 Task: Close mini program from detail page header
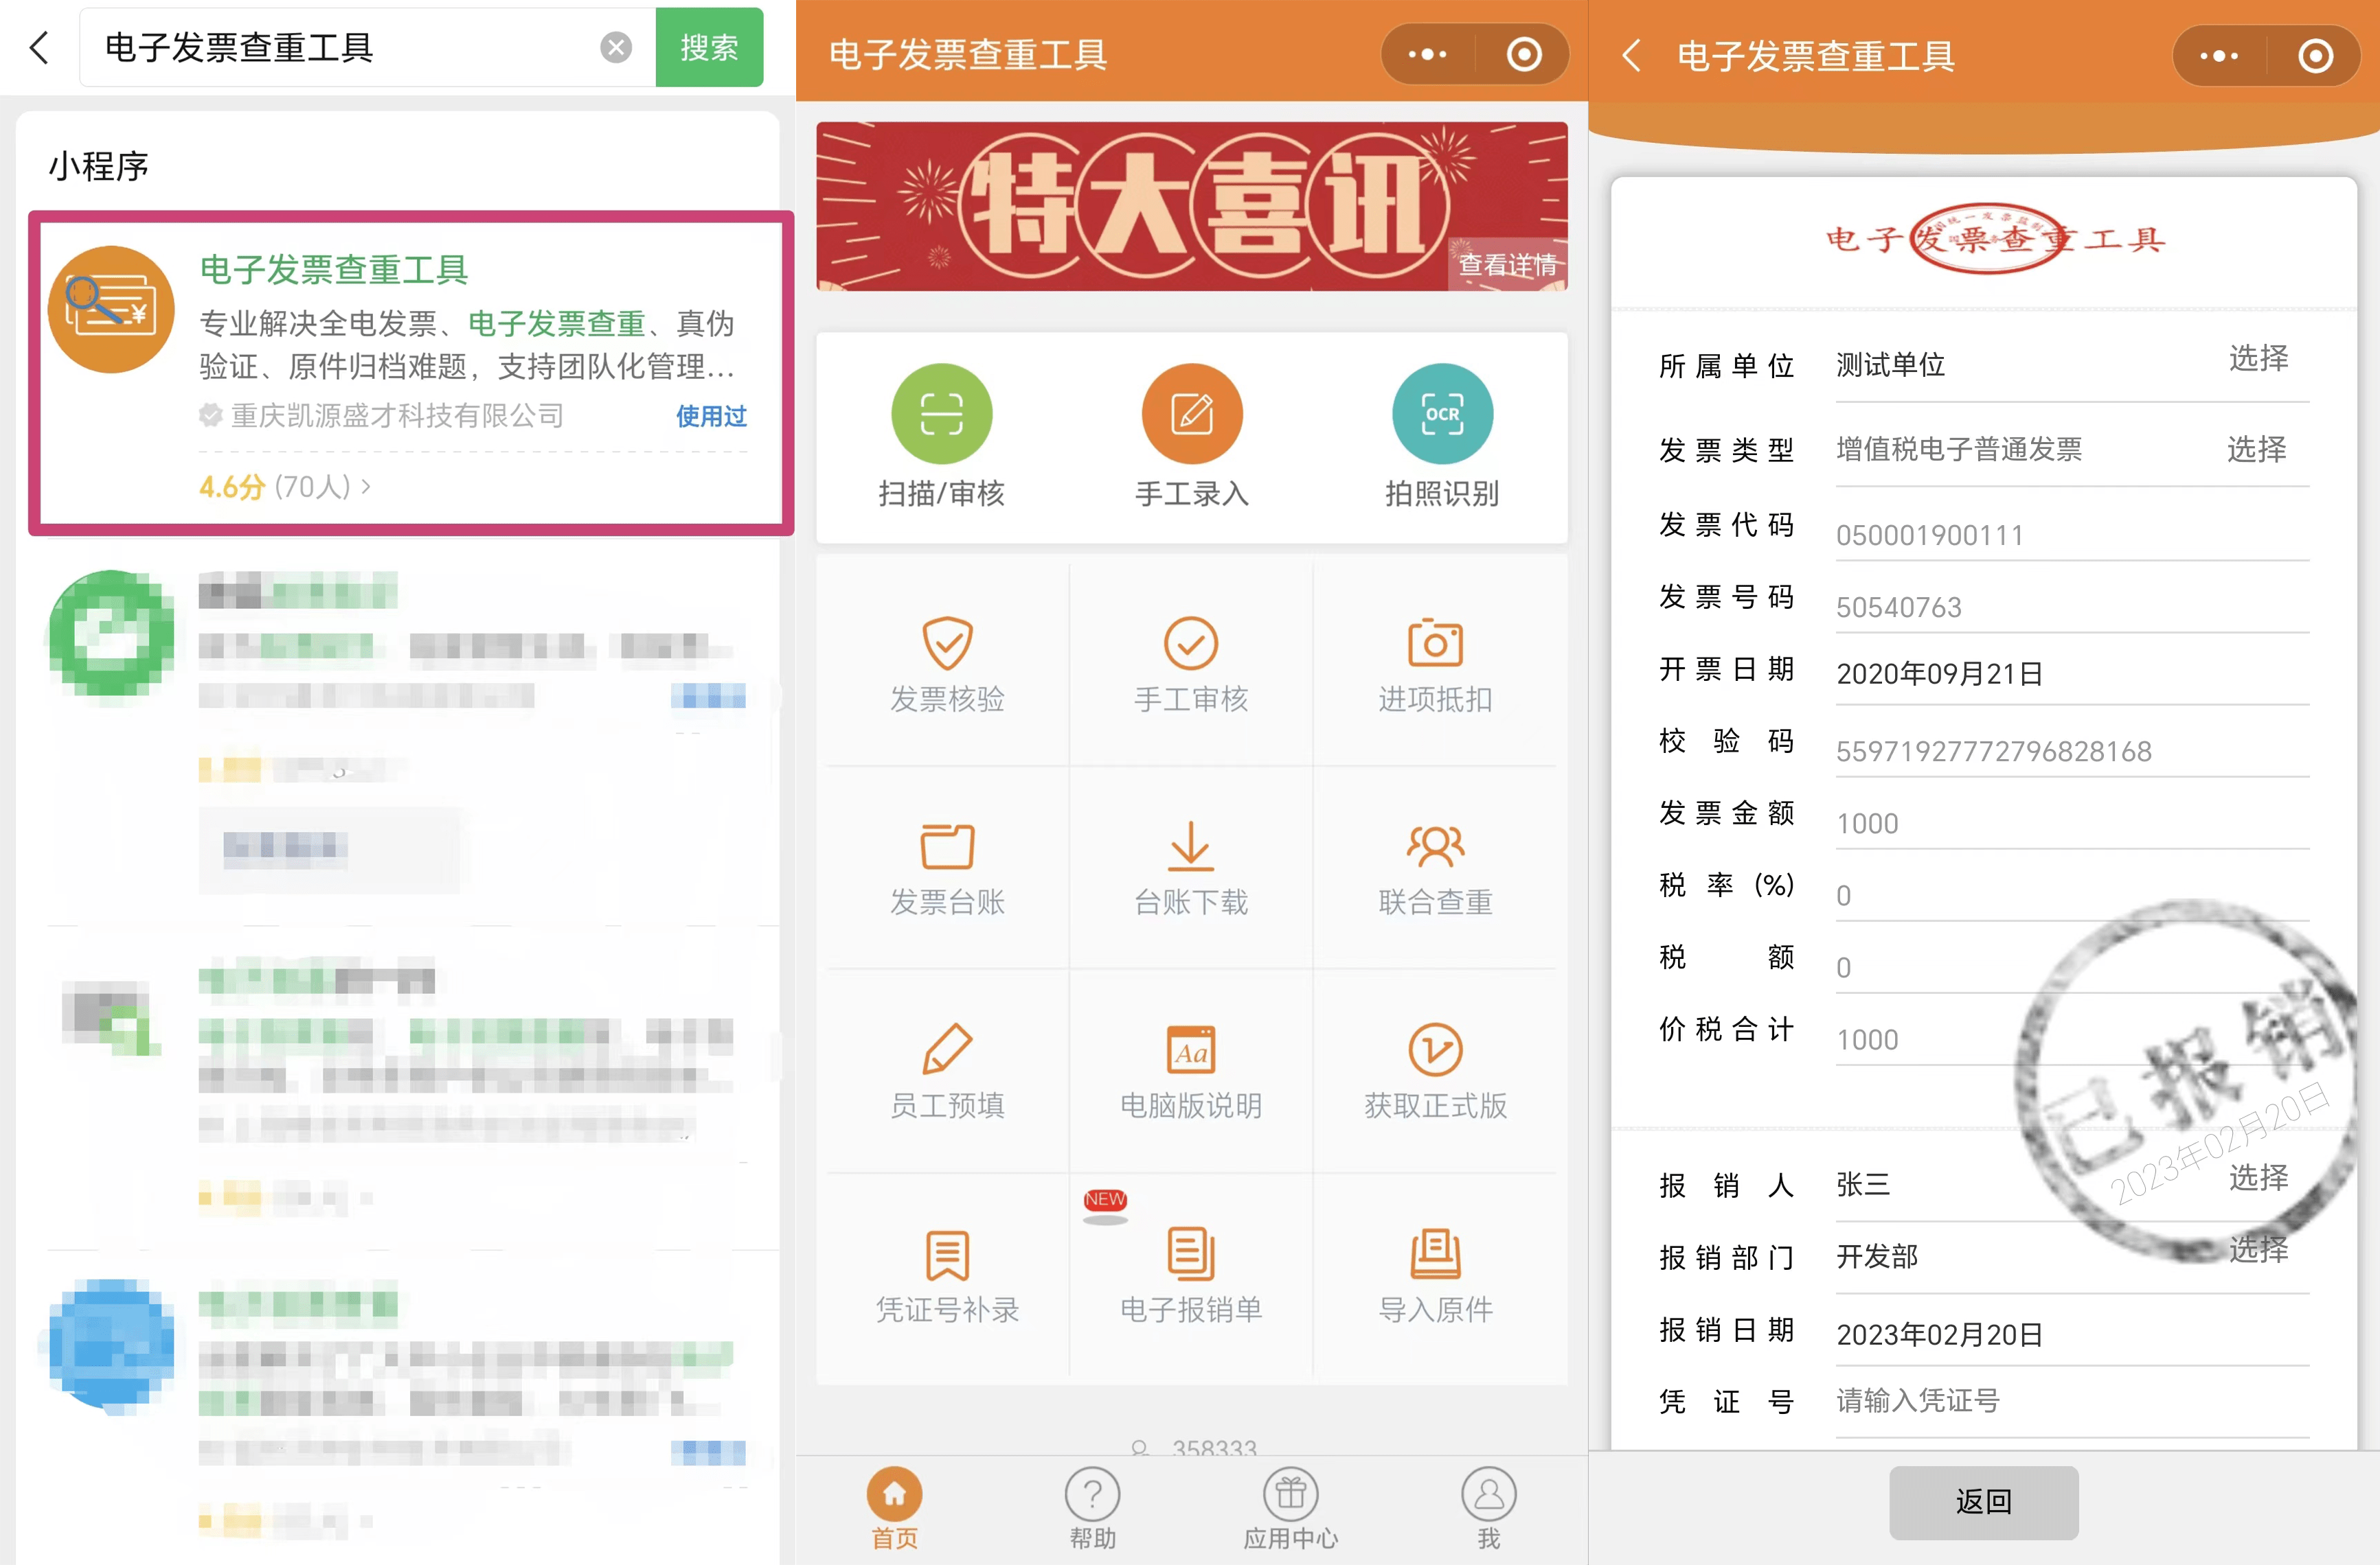click(2316, 56)
